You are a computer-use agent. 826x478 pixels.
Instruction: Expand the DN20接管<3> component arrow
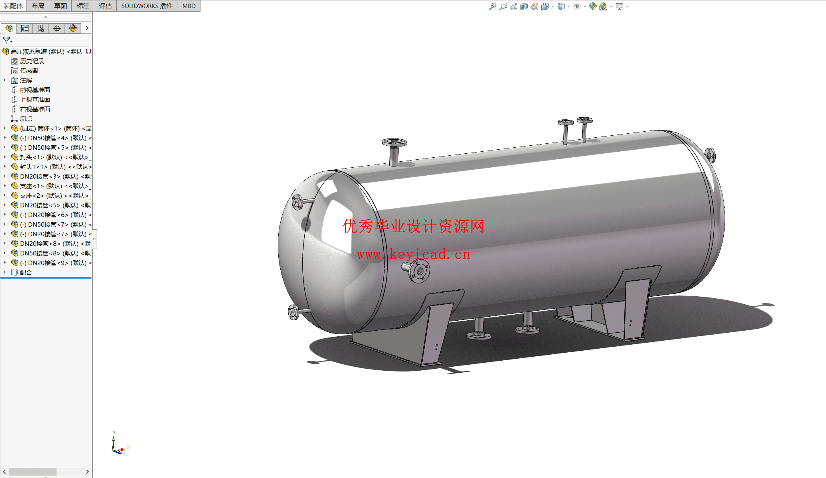point(5,176)
